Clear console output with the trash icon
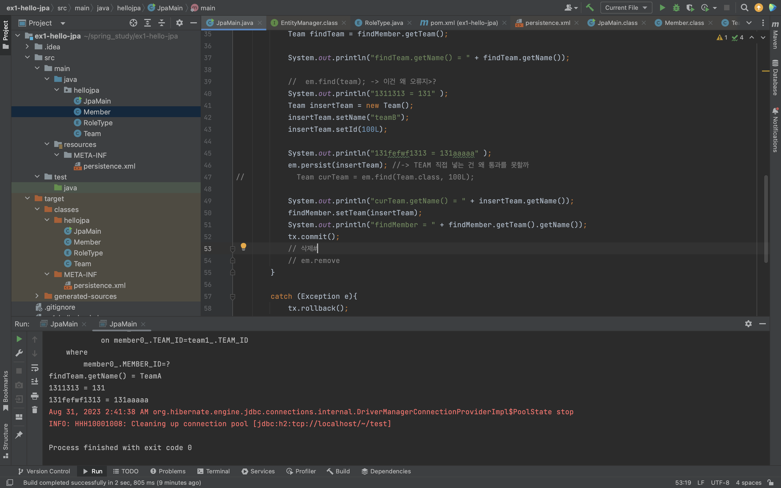 pos(34,410)
